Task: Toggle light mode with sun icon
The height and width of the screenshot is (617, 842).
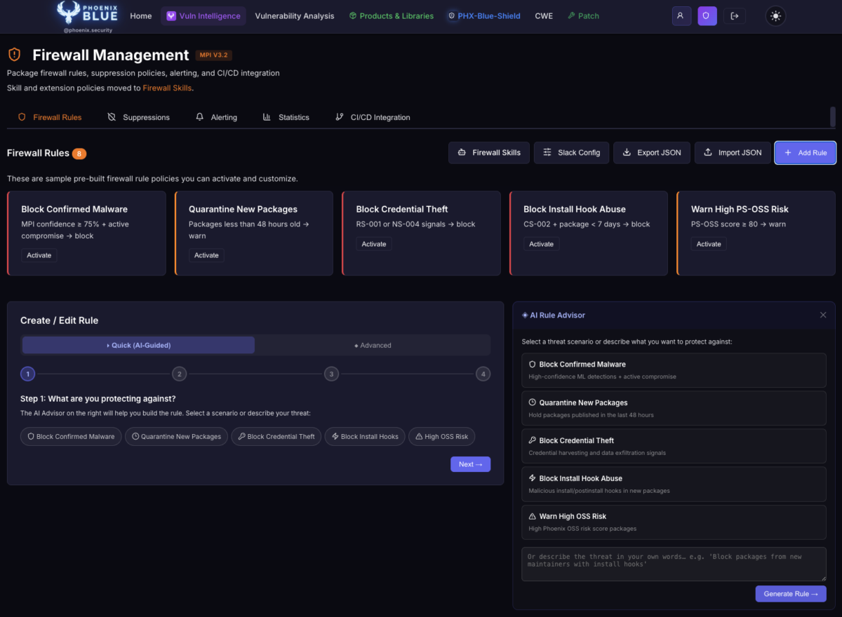Action: click(x=775, y=16)
